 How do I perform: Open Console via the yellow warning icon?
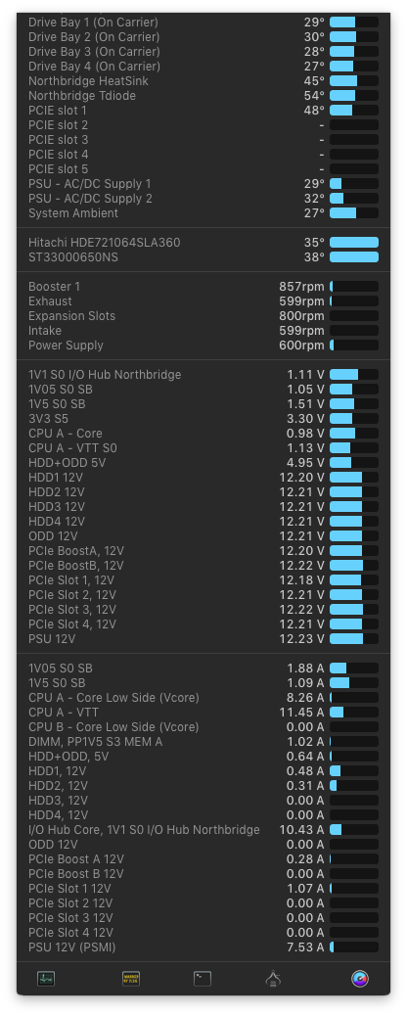coord(131,979)
